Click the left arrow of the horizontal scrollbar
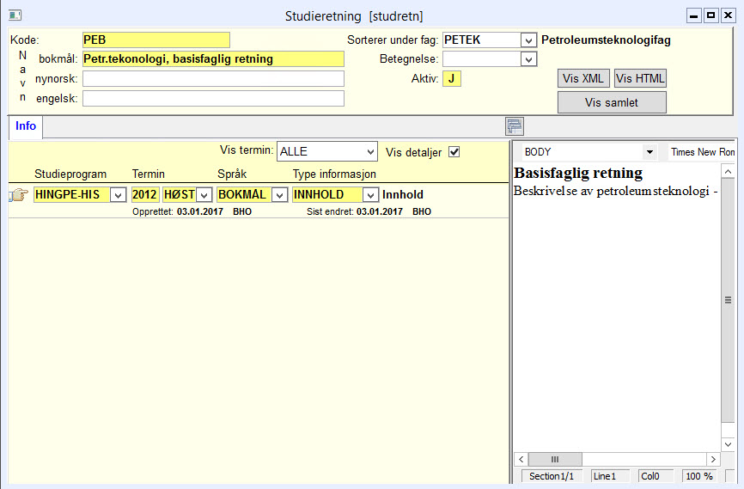The height and width of the screenshot is (489, 744). click(521, 459)
